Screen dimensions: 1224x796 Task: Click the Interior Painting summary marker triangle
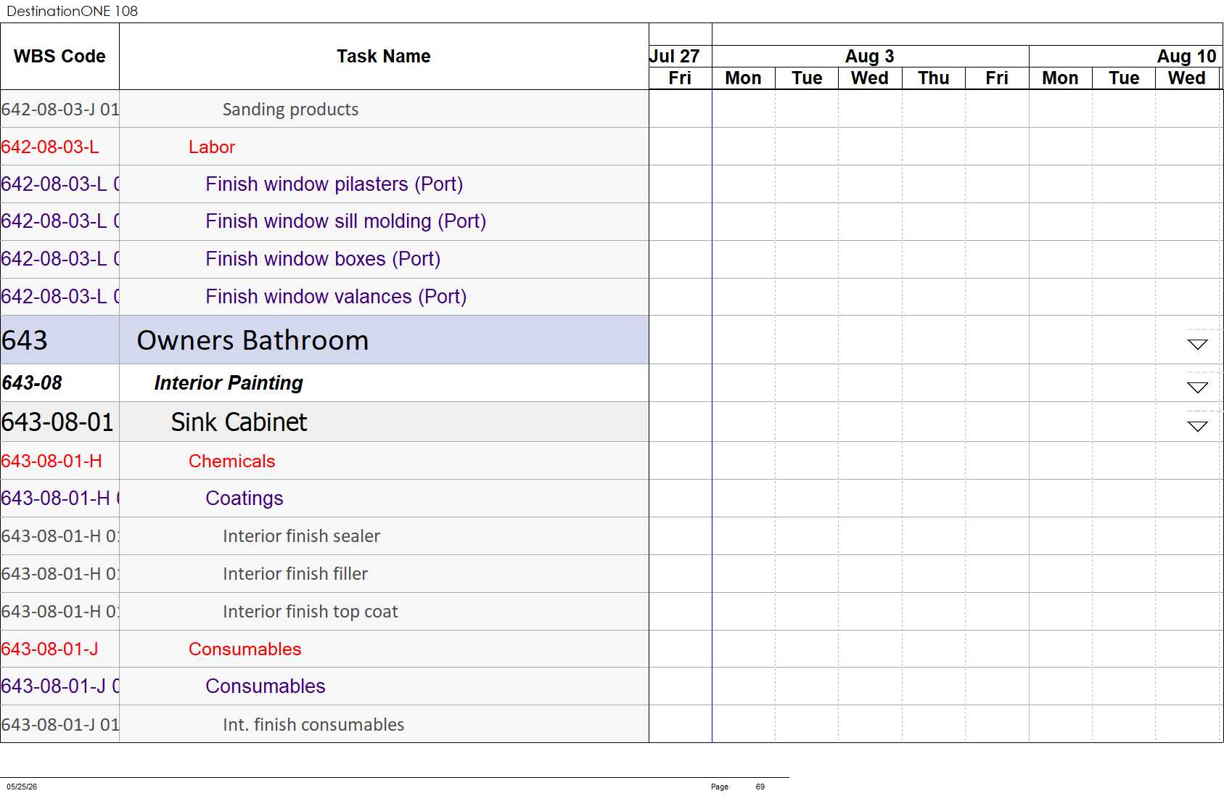(1197, 387)
